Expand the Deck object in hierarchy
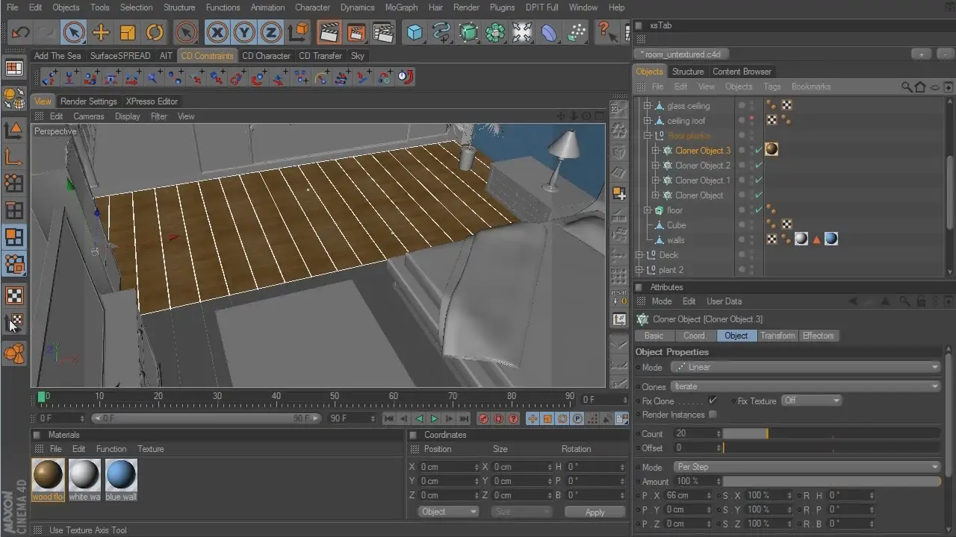Screen dimensions: 956x537 [639, 255]
